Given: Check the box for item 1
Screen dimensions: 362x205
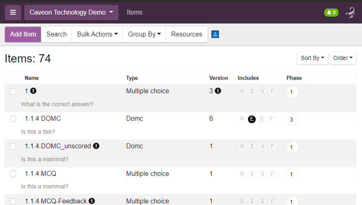Looking at the screenshot, I should [x=13, y=91].
